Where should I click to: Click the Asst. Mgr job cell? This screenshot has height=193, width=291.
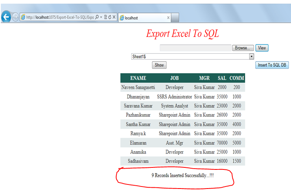[175, 143]
